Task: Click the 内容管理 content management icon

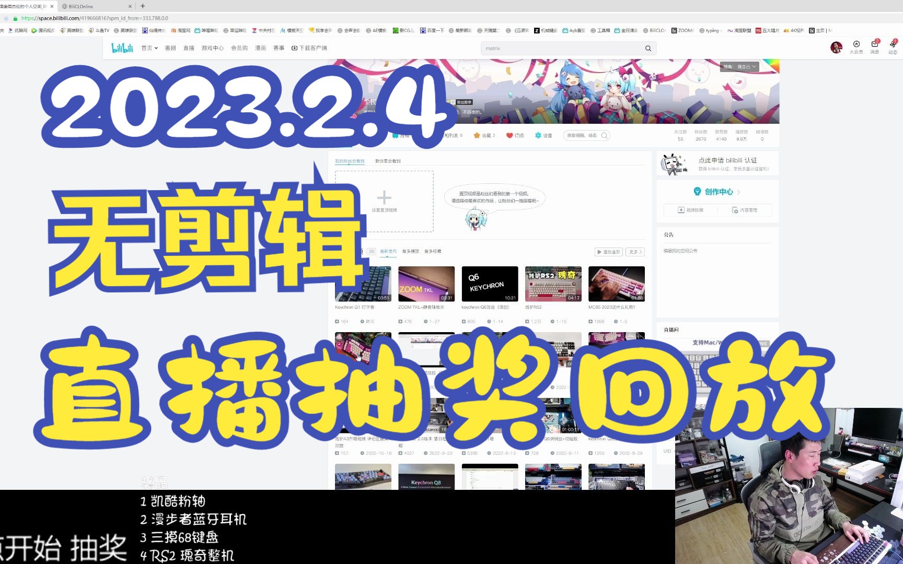Action: (735, 210)
